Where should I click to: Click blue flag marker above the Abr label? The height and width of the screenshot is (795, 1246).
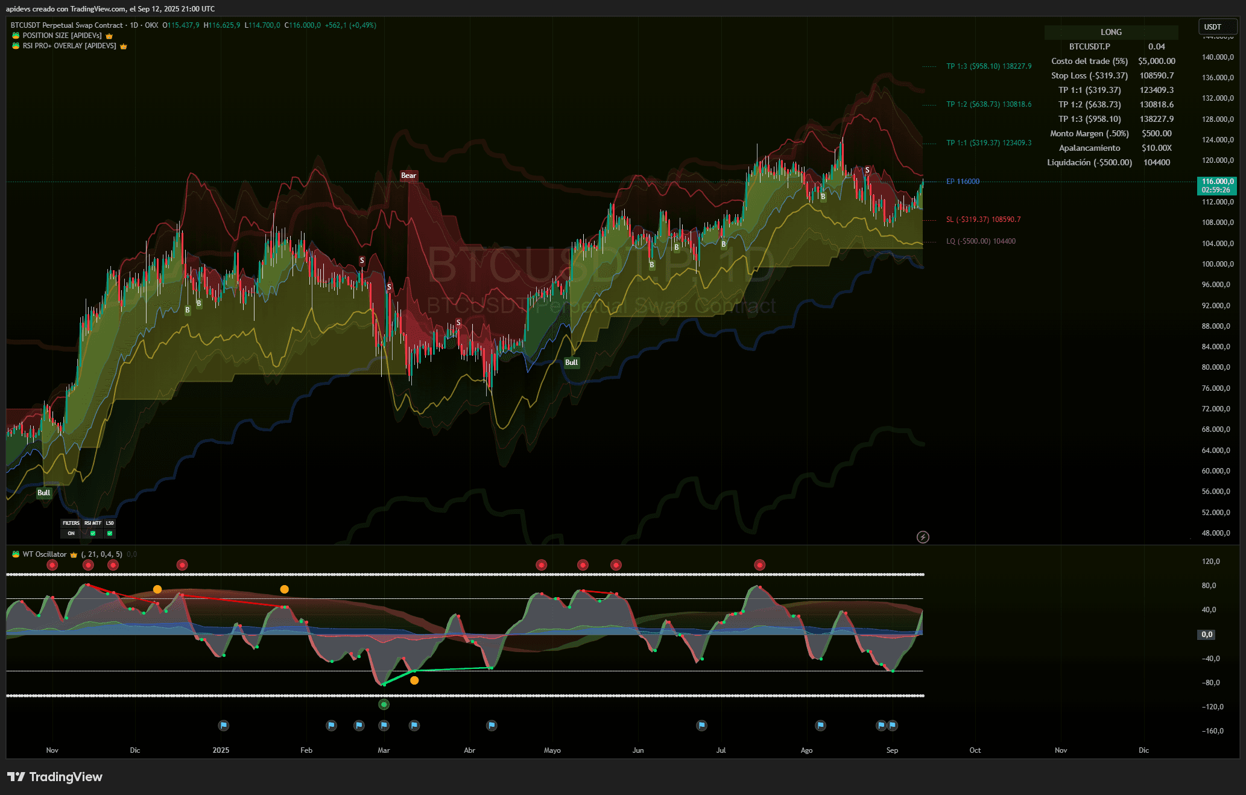[492, 725]
